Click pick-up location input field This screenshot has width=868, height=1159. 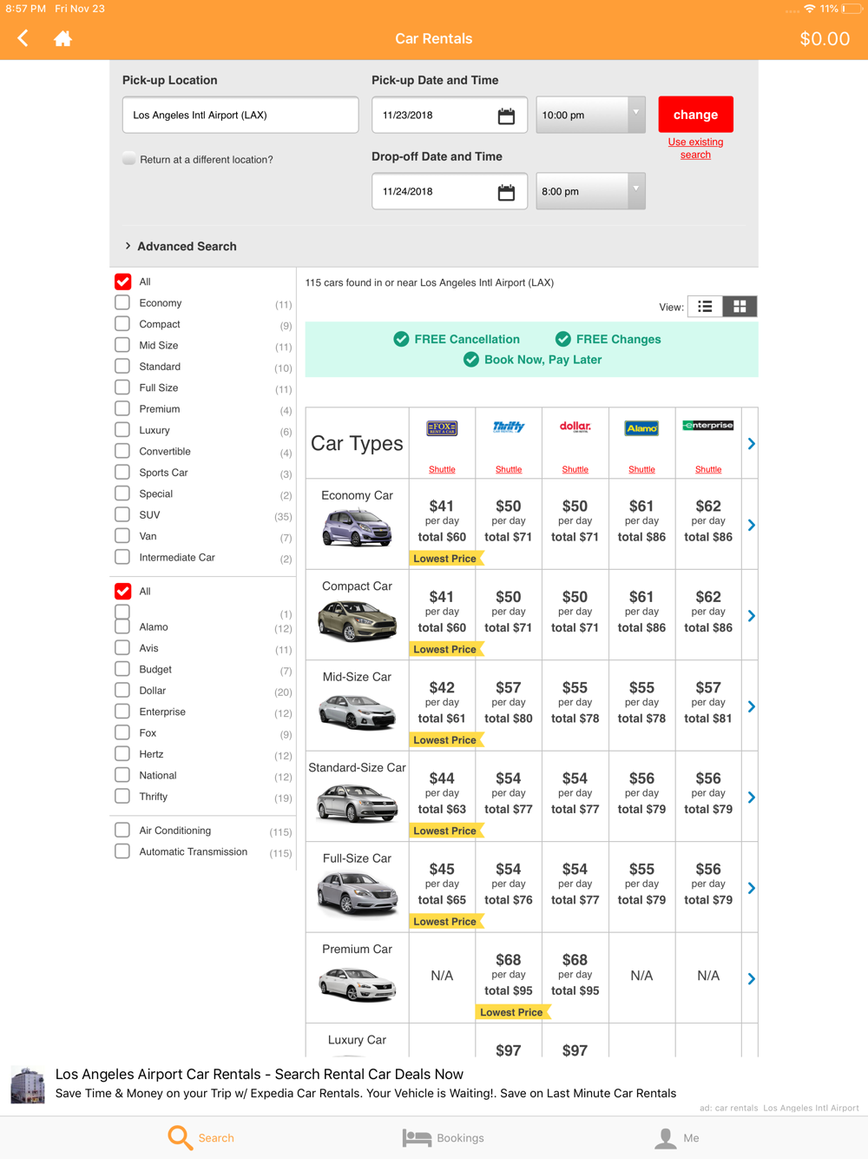pyautogui.click(x=240, y=115)
